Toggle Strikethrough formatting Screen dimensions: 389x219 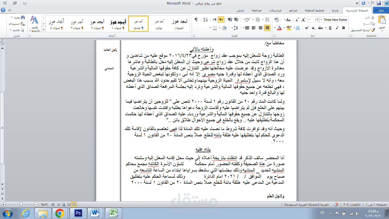click(320, 28)
